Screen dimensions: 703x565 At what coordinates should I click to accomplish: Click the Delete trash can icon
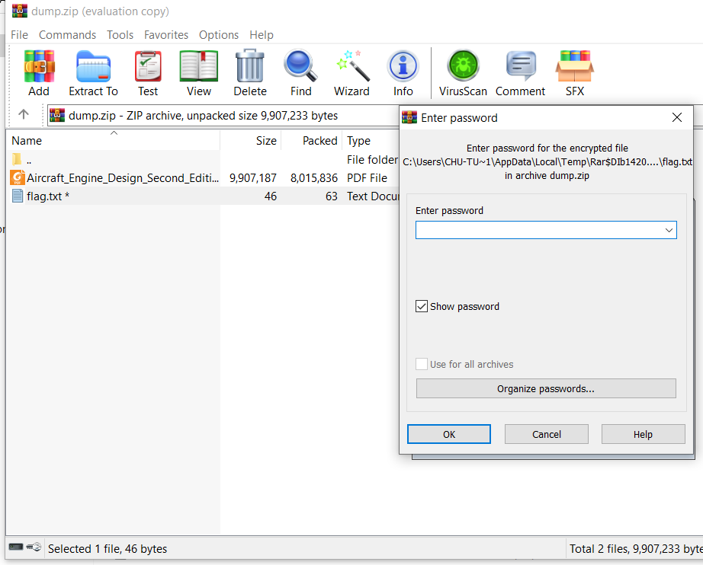click(250, 65)
